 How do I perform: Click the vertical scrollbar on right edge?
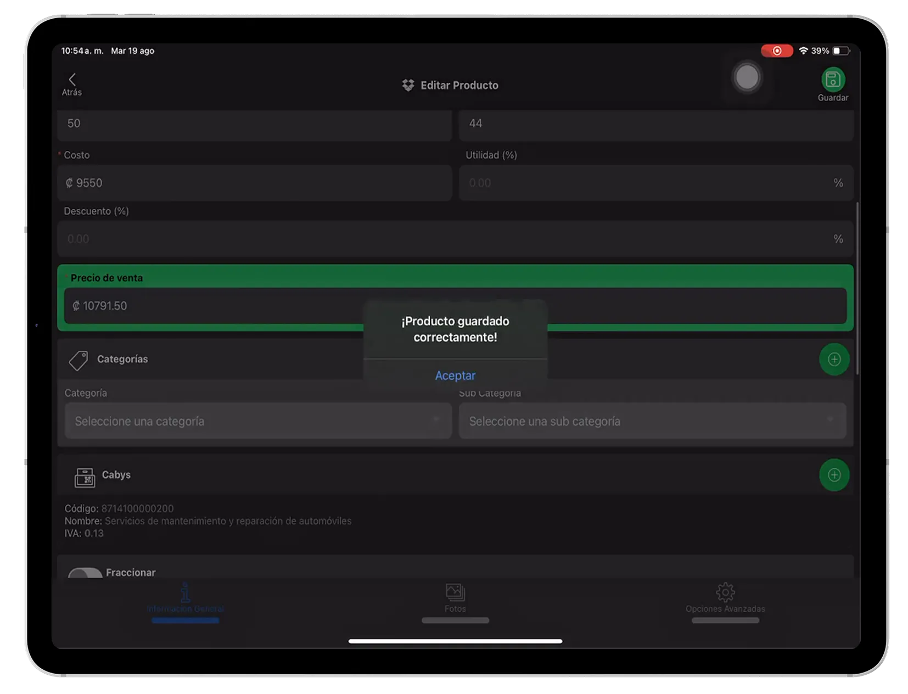(857, 288)
